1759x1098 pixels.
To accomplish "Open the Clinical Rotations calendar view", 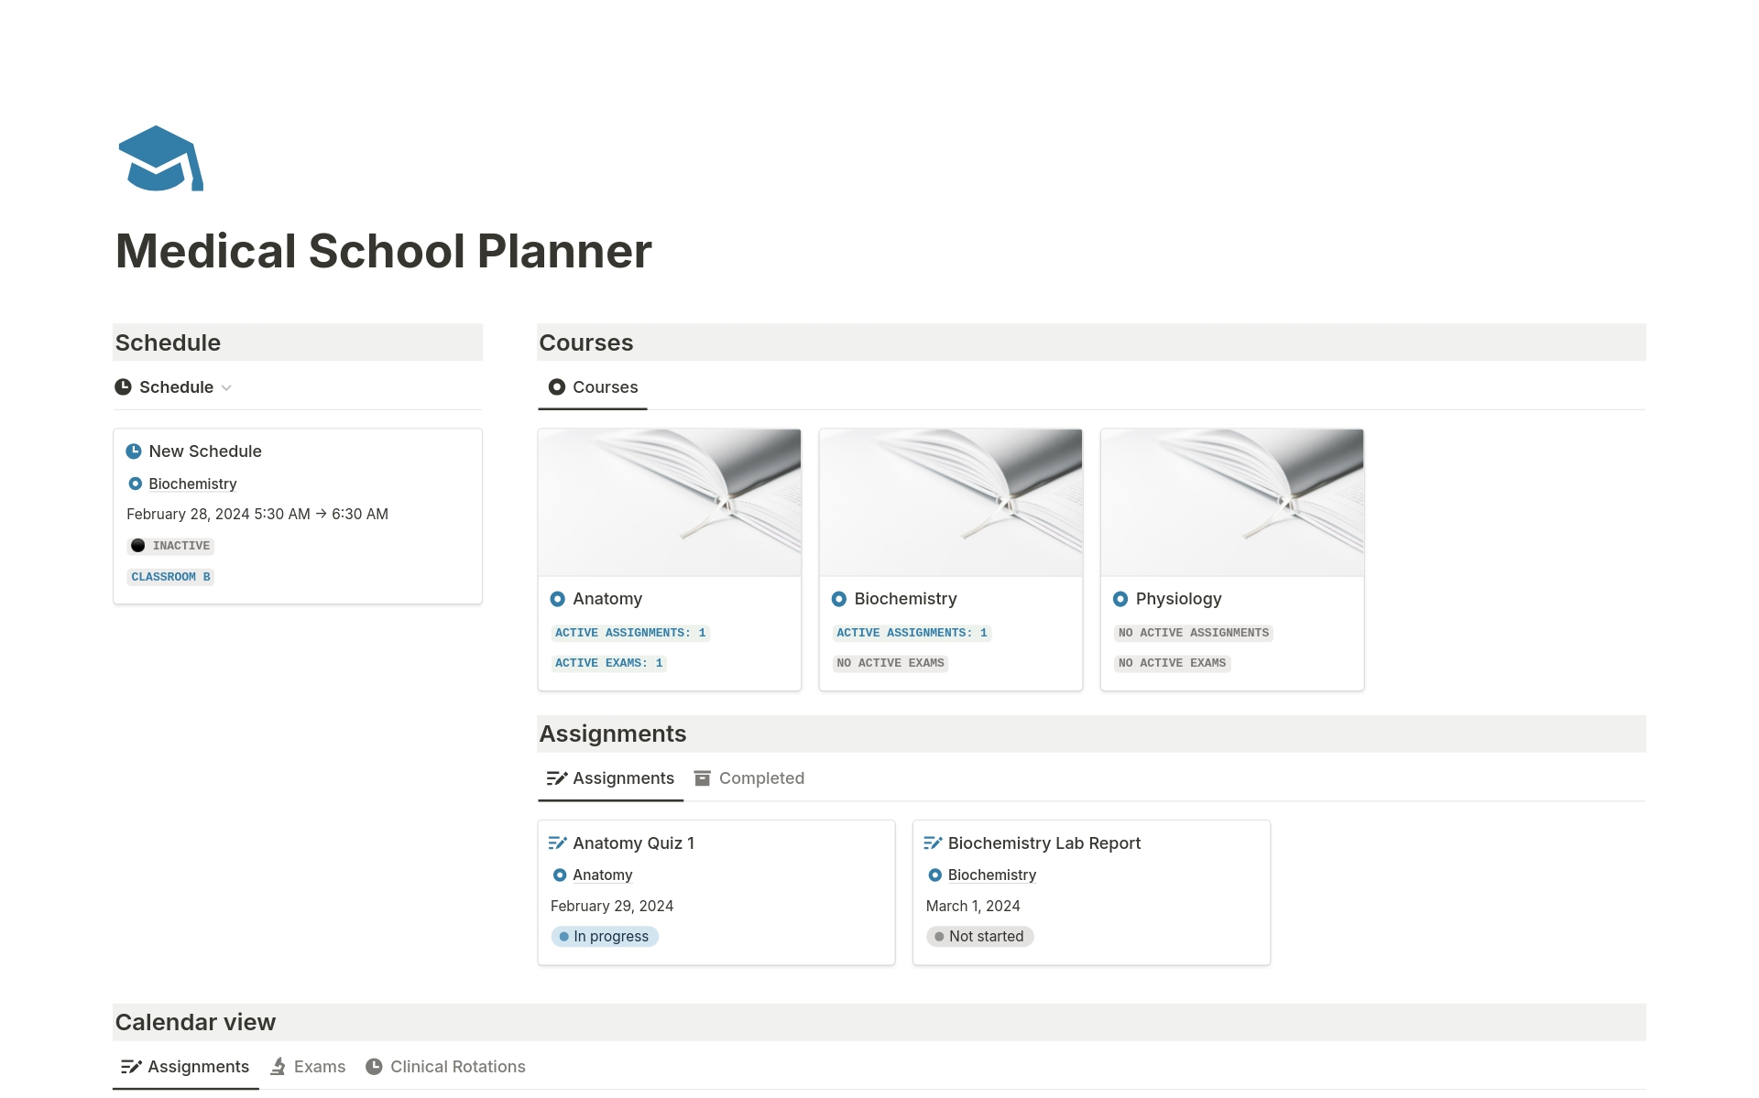I will pyautogui.click(x=459, y=1065).
